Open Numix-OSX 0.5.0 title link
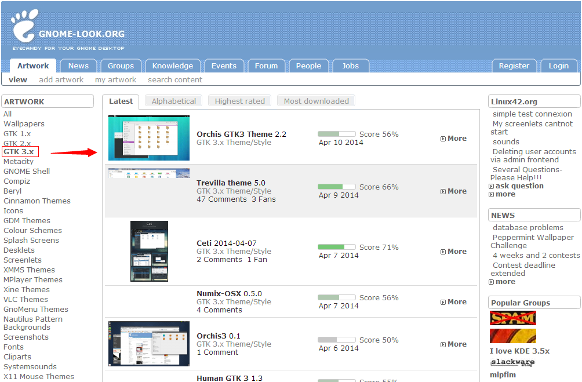582x382 pixels. coord(229,294)
